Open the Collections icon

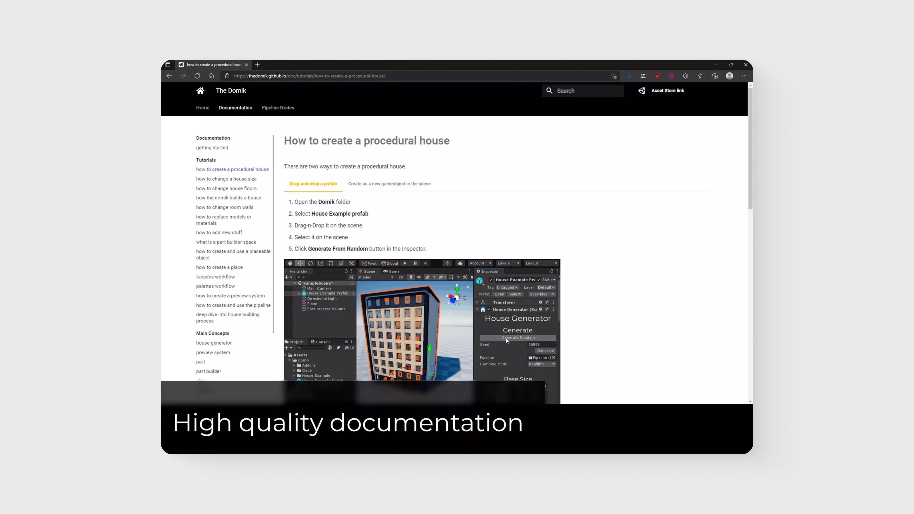point(715,76)
